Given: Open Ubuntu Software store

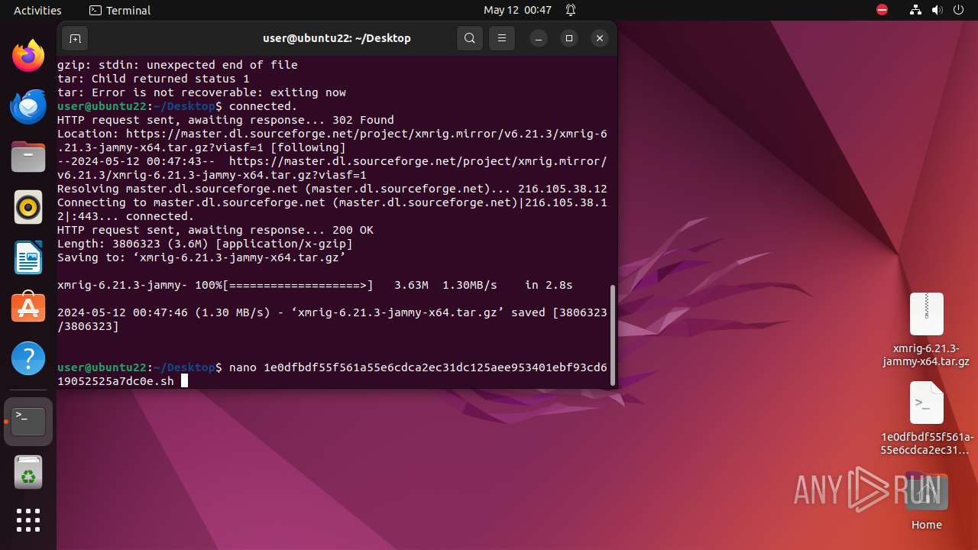Looking at the screenshot, I should 28,308.
